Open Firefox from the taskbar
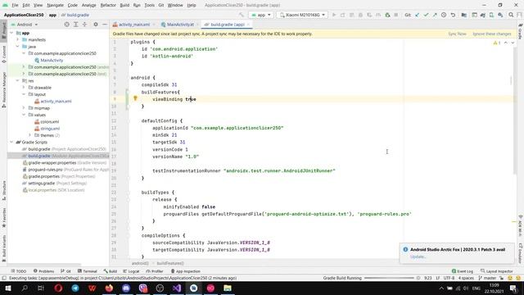 [x=109, y=288]
